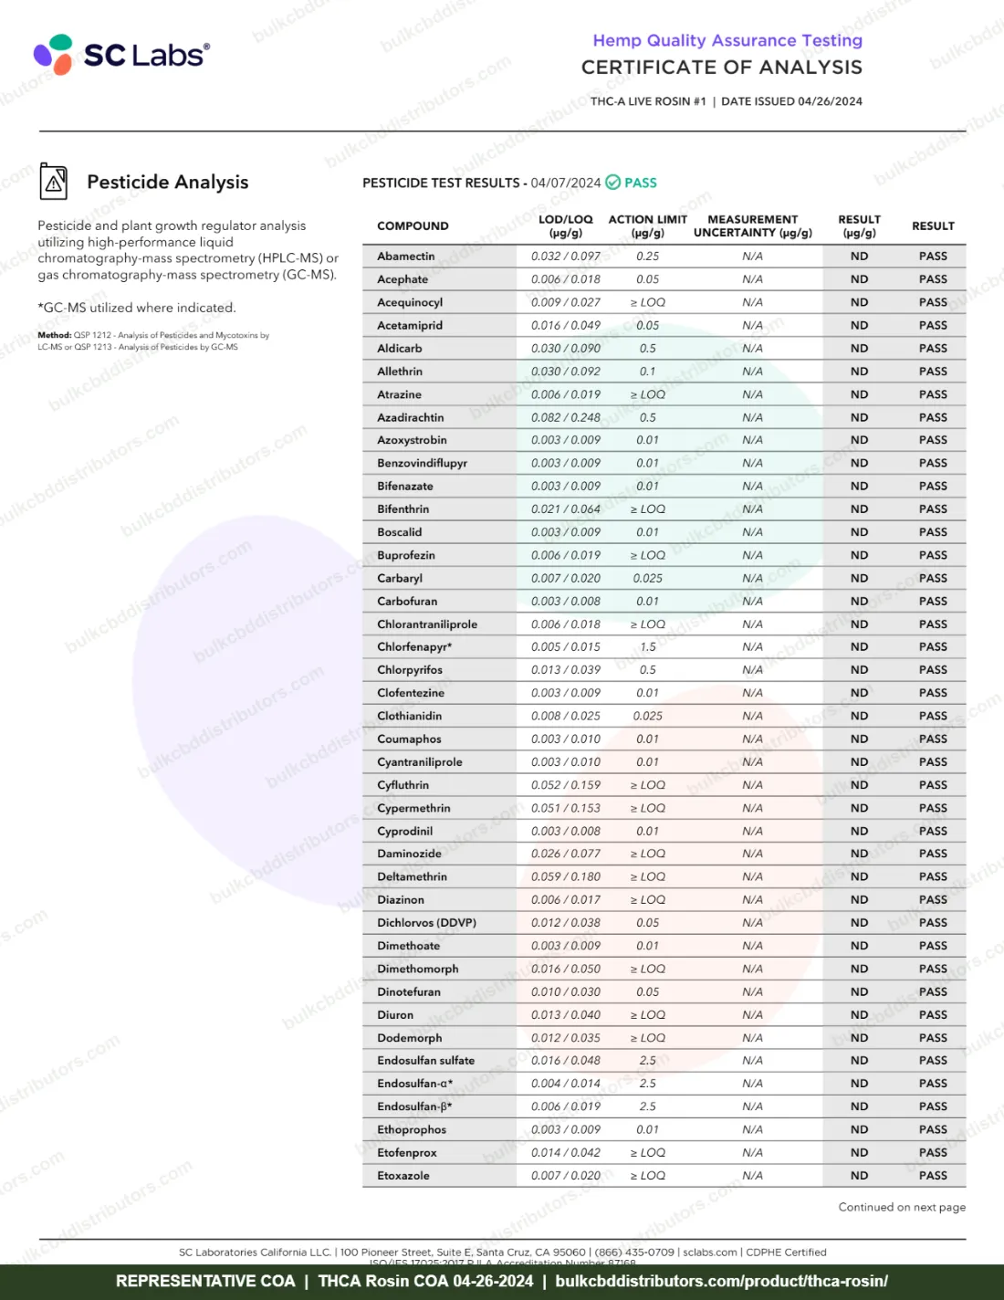Screen dimensions: 1004x1300
Task: Open the sclabs.com footer link
Action: [x=710, y=1253]
